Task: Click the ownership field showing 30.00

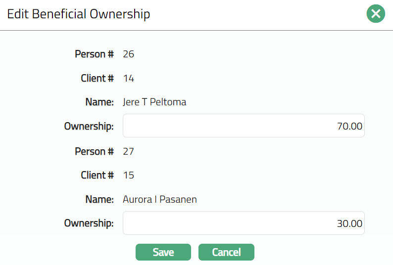Action: pos(244,223)
